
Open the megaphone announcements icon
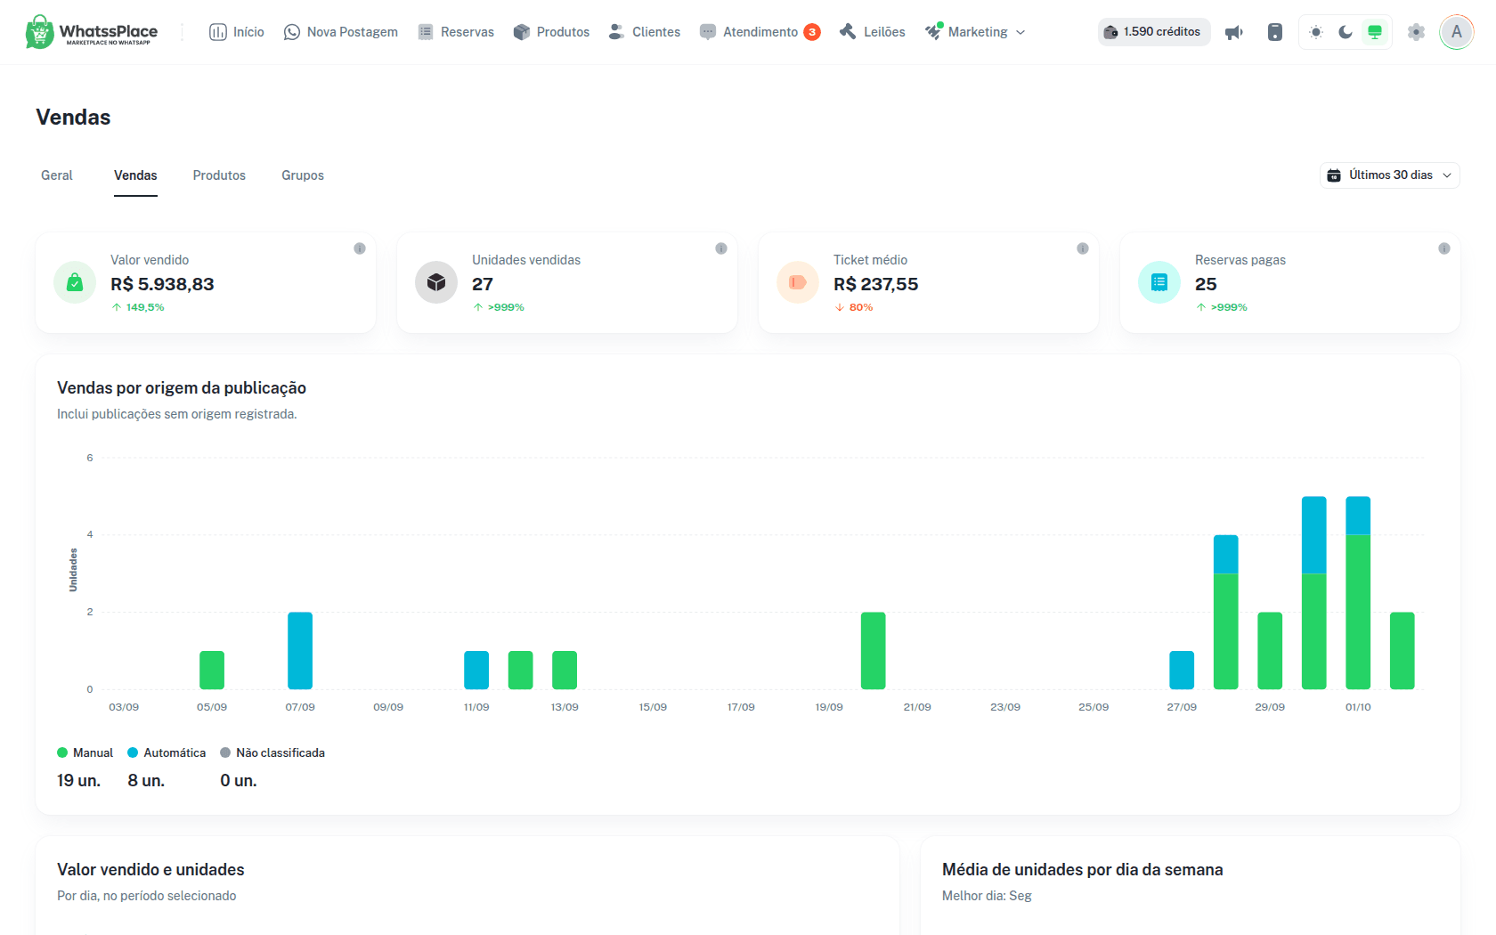1234,32
